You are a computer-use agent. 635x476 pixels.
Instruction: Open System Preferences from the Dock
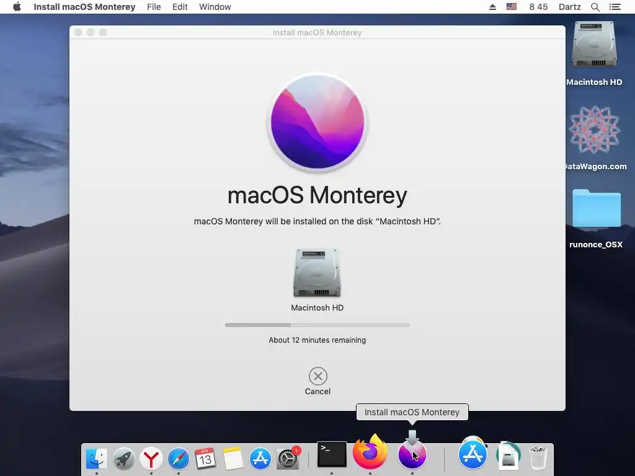288,458
